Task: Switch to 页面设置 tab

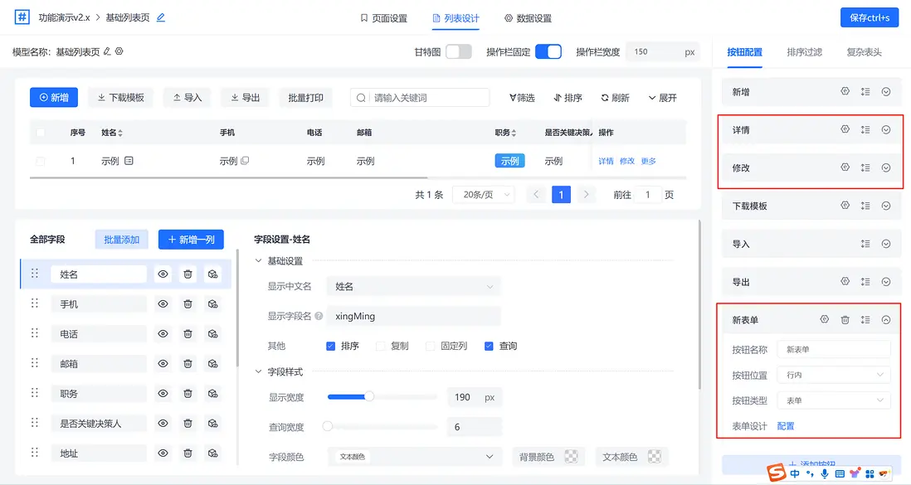Action: tap(384, 18)
